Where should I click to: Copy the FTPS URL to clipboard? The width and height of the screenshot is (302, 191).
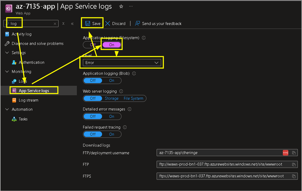[x=294, y=176]
